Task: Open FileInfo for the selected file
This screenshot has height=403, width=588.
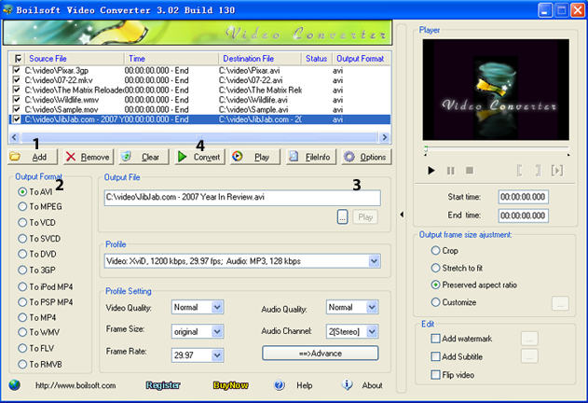Action: [311, 157]
